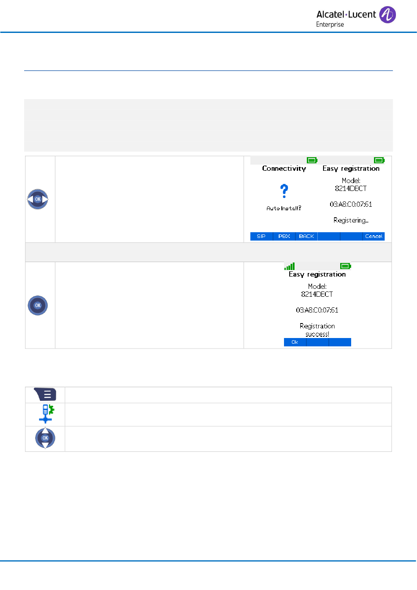417x590 pixels.
Task: Click the up-down OK navigation key icon
Action: tap(45, 438)
